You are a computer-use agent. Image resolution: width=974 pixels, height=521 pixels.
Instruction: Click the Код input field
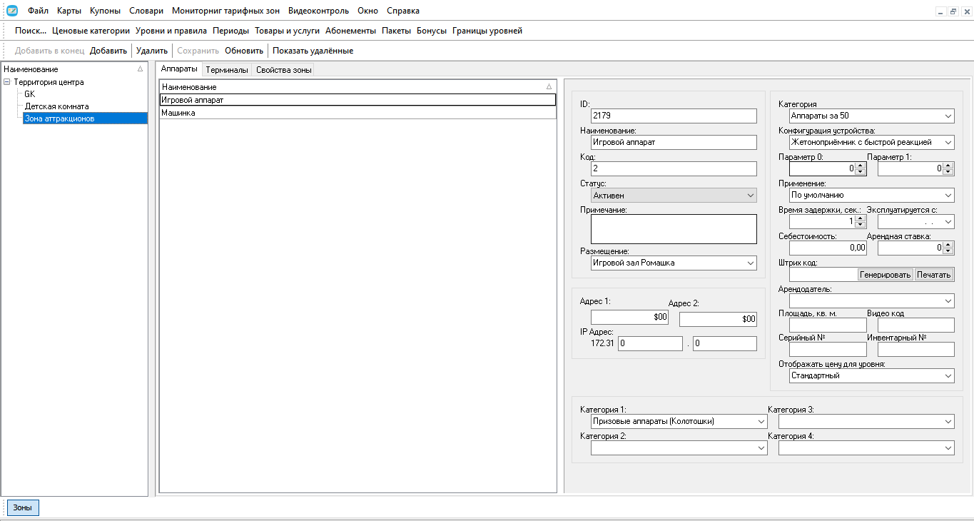[674, 168]
